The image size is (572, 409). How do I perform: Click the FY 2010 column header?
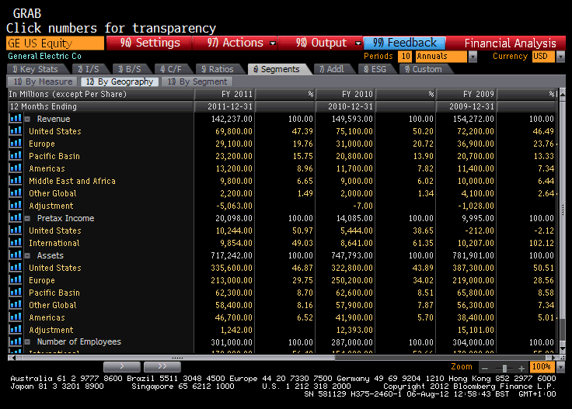coord(345,95)
